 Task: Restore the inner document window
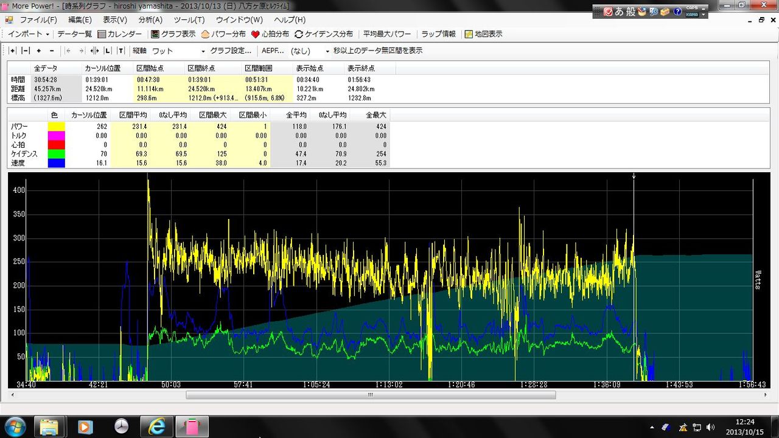[x=761, y=20]
